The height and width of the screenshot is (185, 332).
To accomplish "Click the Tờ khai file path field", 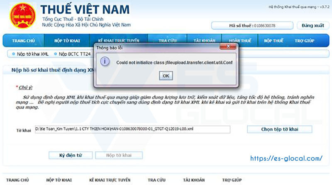I will pyautogui.click(x=132, y=129).
